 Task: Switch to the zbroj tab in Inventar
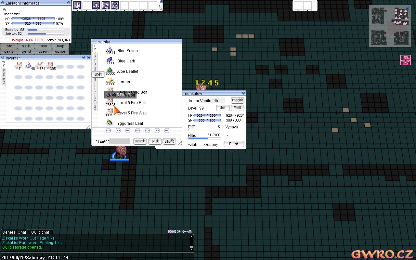click(4, 72)
